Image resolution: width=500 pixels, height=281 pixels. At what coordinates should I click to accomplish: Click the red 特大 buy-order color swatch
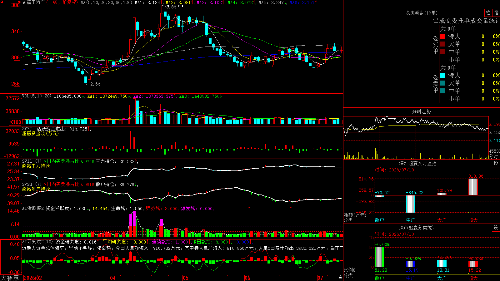pyautogui.click(x=442, y=36)
